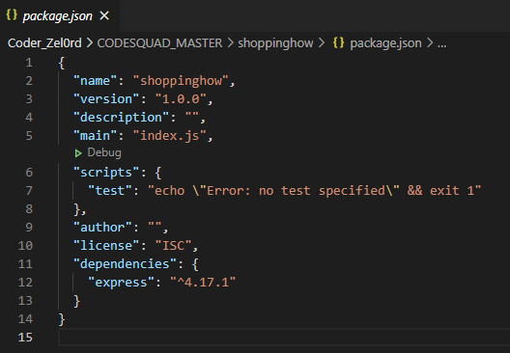Click the "author" key
The height and width of the screenshot is (353, 510).
tap(102, 227)
